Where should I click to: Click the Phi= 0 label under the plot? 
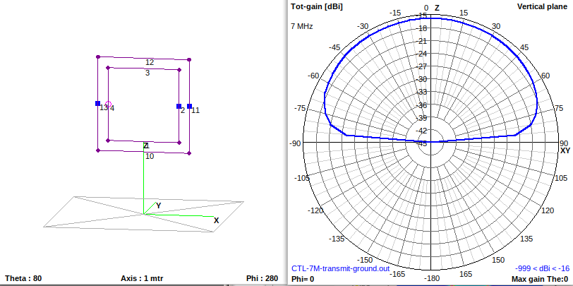[303, 279]
